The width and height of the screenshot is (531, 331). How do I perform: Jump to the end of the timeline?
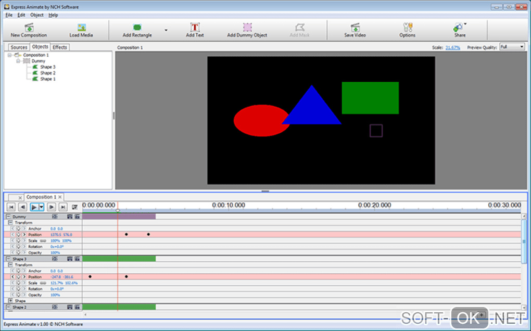(63, 207)
